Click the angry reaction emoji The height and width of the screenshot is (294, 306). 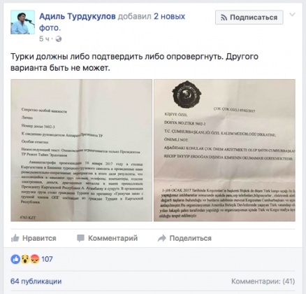click(34, 259)
